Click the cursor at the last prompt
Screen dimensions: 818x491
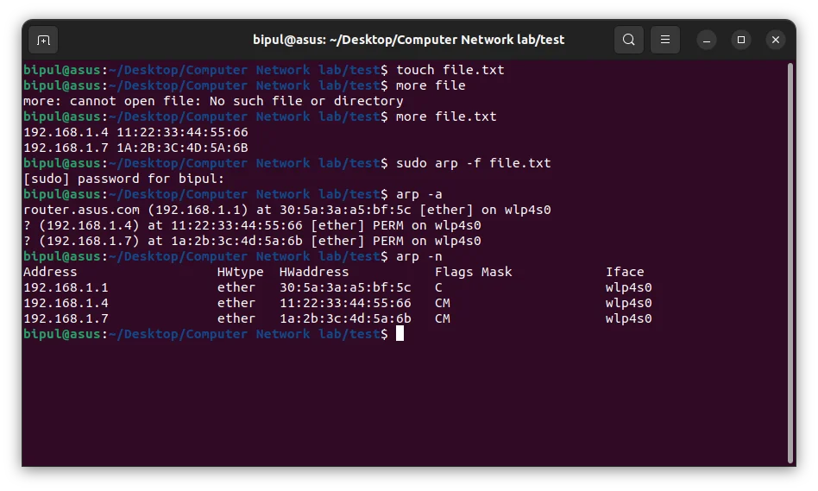point(400,334)
